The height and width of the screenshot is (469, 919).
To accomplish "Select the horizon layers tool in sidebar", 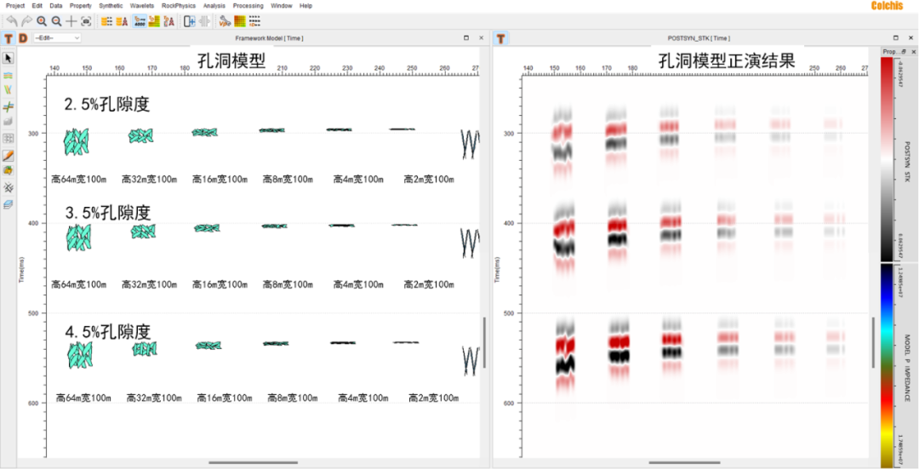I will tap(9, 76).
